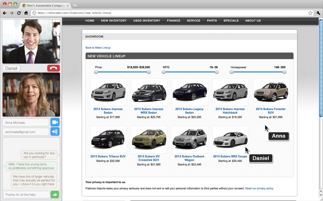Click the Anna Michaels name field
Viewport: 323px width, 201px height.
pyautogui.click(x=26, y=123)
